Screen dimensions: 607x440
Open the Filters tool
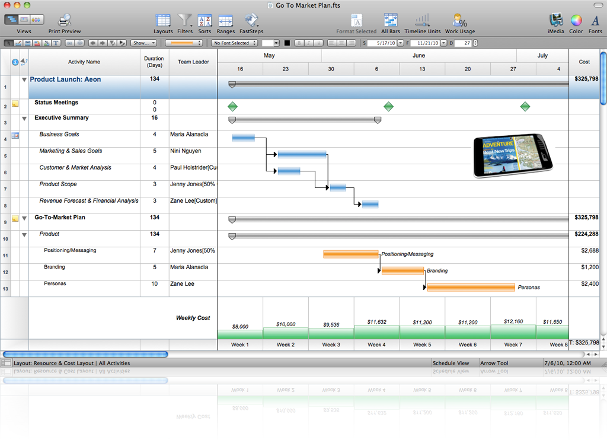(x=185, y=22)
